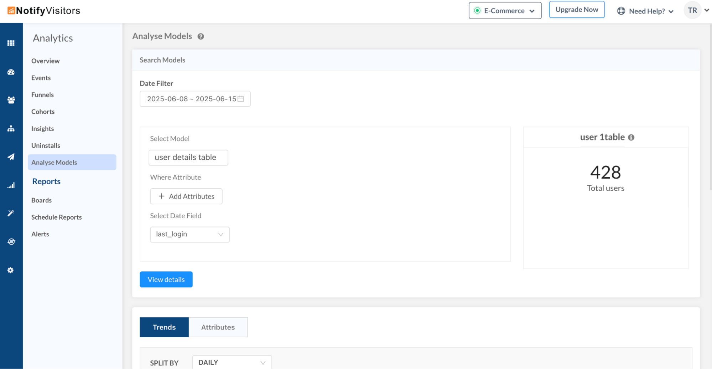Open Funnels in the Analytics menu
Screen dimensions: 712x369
42,95
